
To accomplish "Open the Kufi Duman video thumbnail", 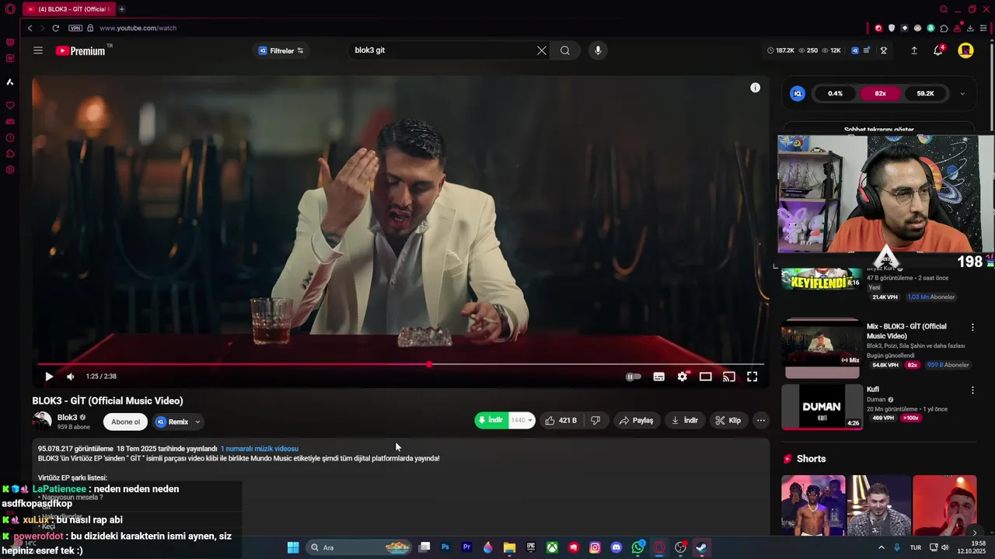I will pyautogui.click(x=822, y=407).
